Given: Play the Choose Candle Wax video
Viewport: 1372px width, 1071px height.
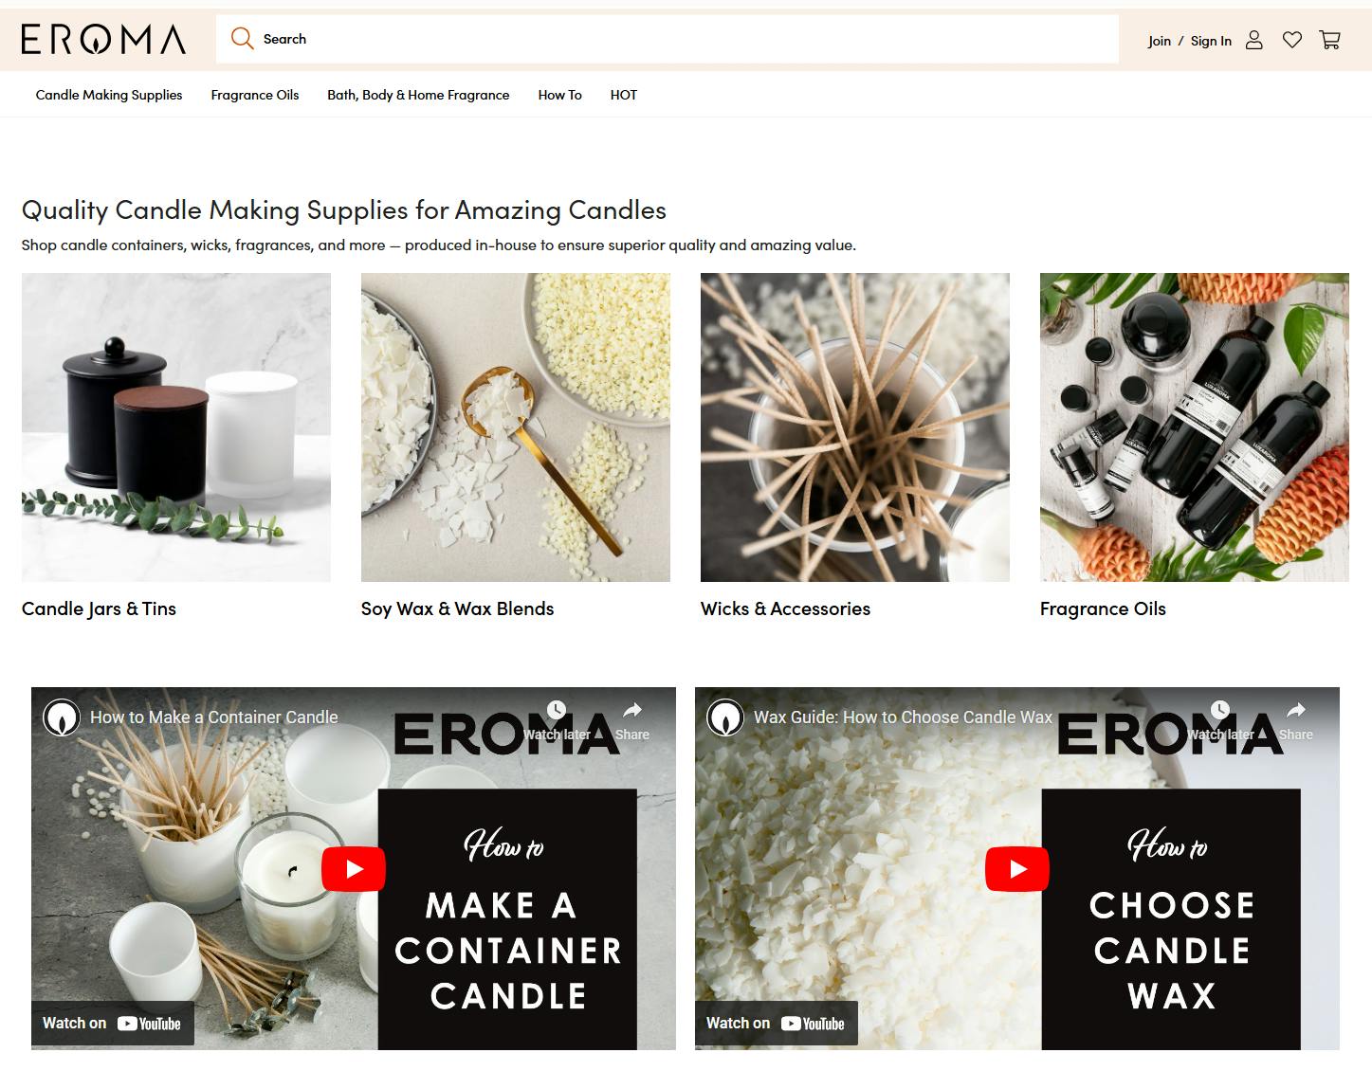Looking at the screenshot, I should [x=1017, y=869].
